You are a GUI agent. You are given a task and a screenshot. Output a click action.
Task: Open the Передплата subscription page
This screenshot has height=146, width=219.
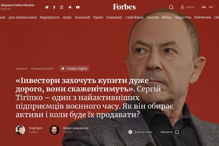click(x=50, y=18)
